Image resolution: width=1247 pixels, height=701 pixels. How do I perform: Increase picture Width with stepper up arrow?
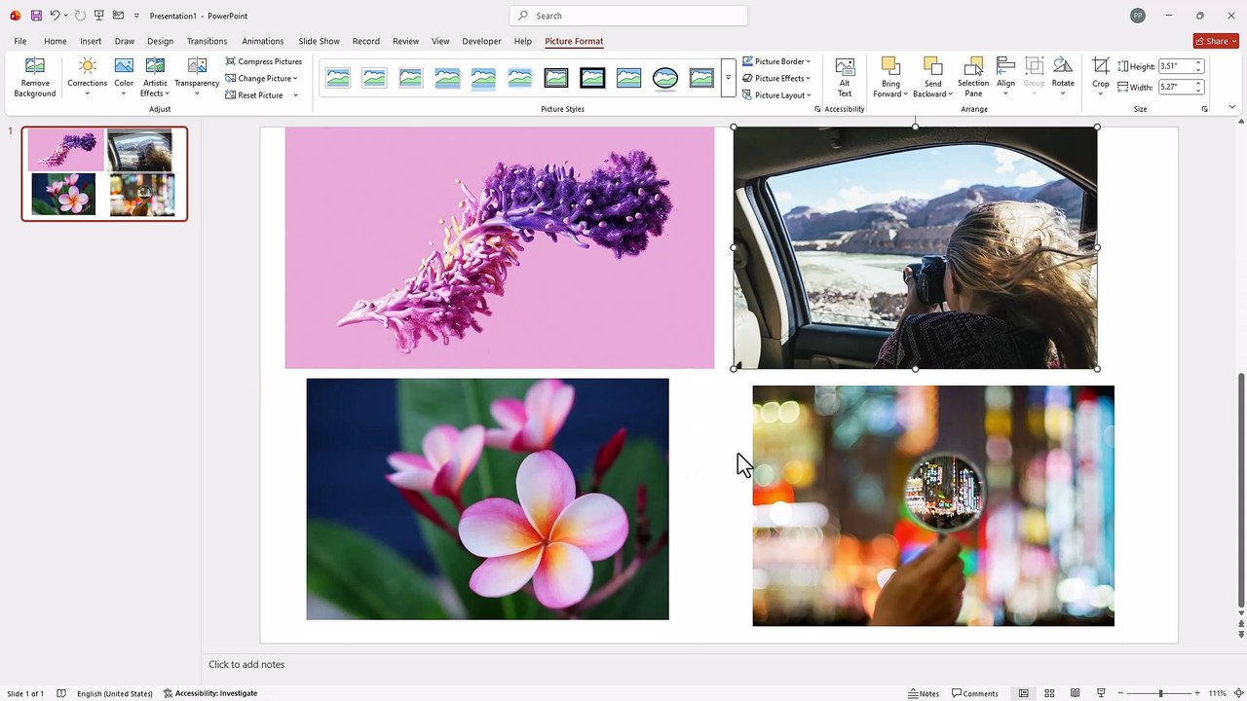1198,84
